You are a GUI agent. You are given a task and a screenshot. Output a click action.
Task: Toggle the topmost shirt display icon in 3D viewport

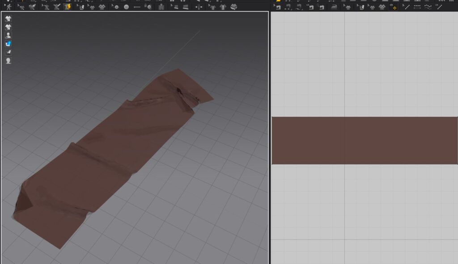[x=8, y=19]
